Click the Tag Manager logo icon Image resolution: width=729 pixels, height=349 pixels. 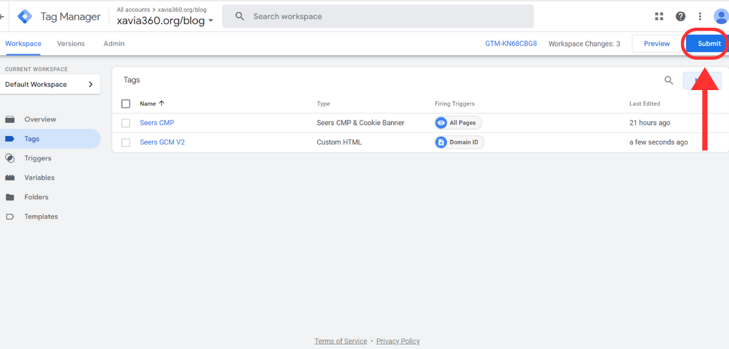[x=25, y=17]
